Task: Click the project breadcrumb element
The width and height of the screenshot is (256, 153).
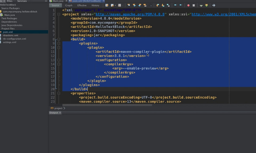Action: tap(58, 108)
